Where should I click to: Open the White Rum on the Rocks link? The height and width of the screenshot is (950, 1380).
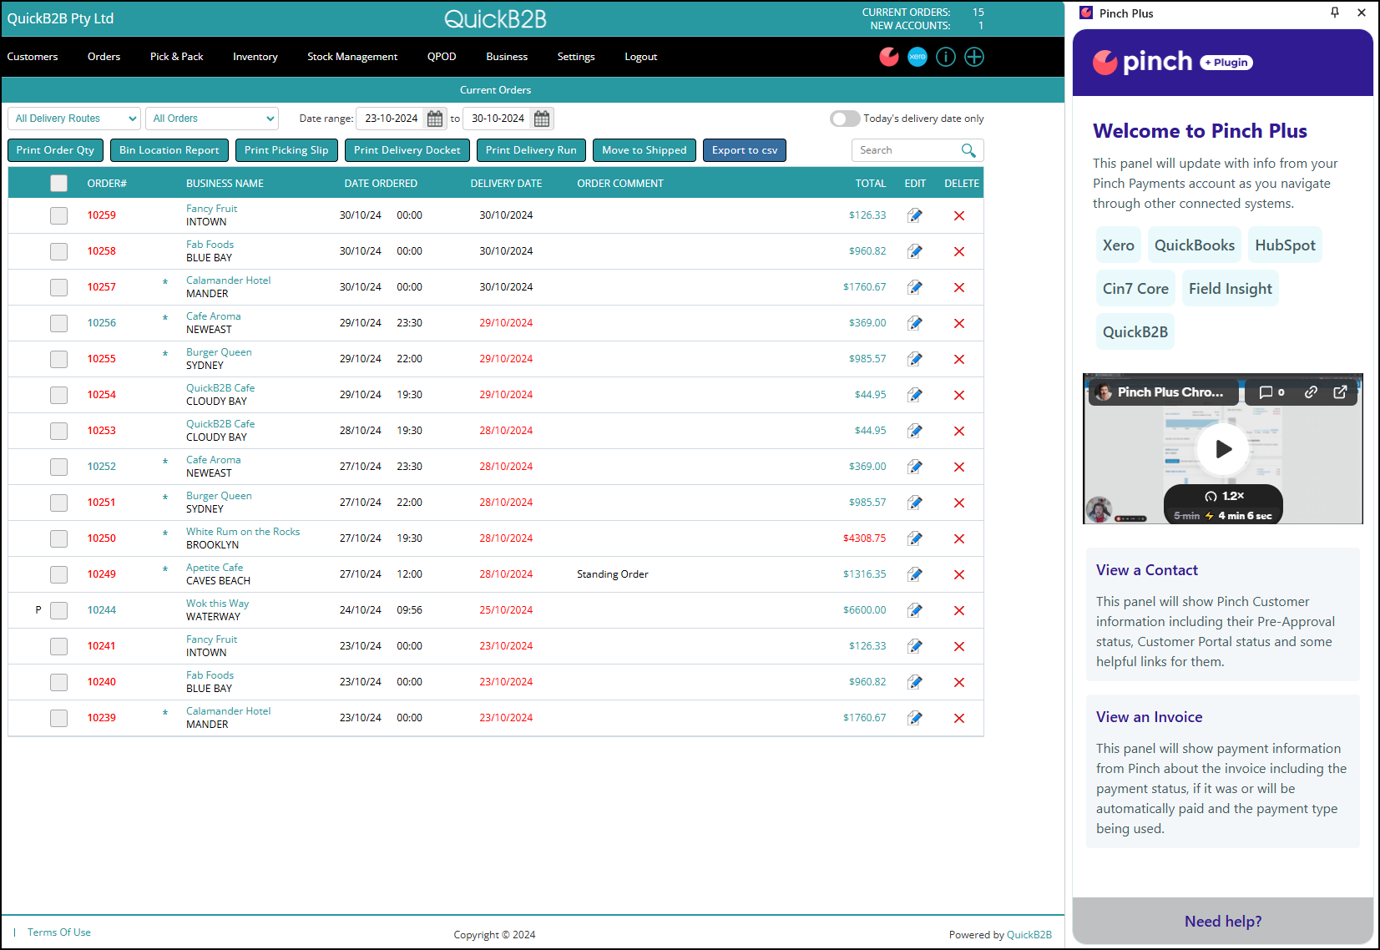click(243, 532)
